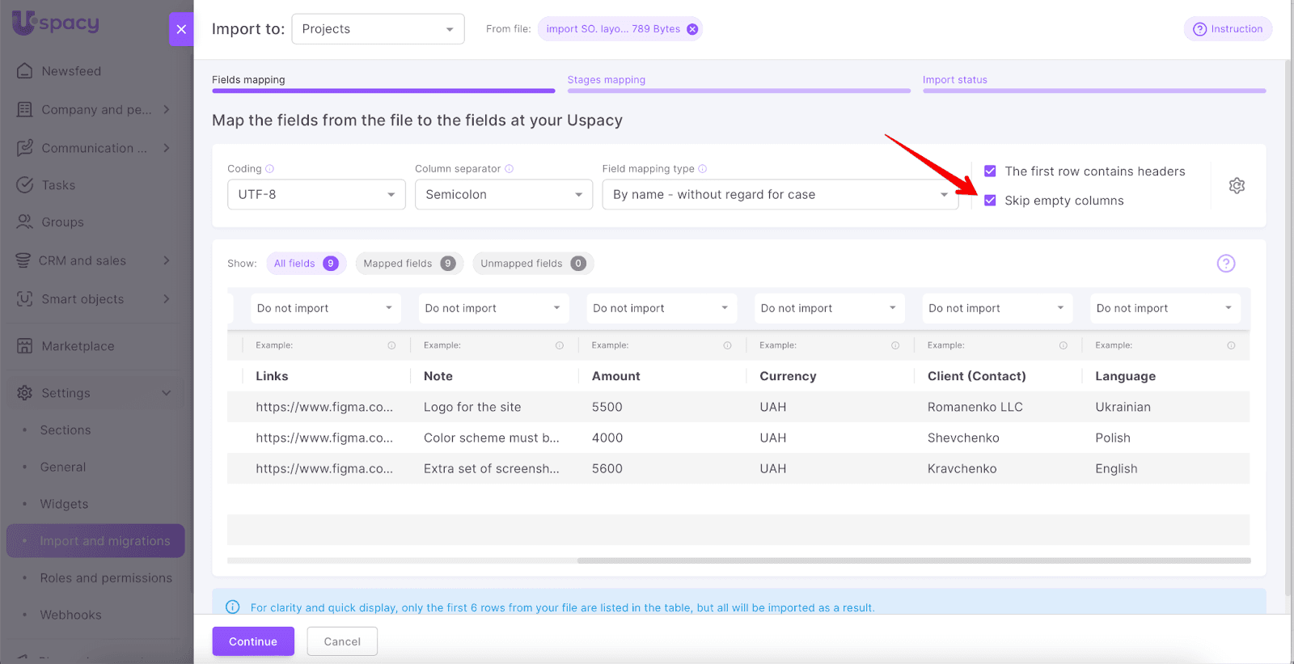
Task: Click info icon next to Coding label
Action: (x=270, y=169)
